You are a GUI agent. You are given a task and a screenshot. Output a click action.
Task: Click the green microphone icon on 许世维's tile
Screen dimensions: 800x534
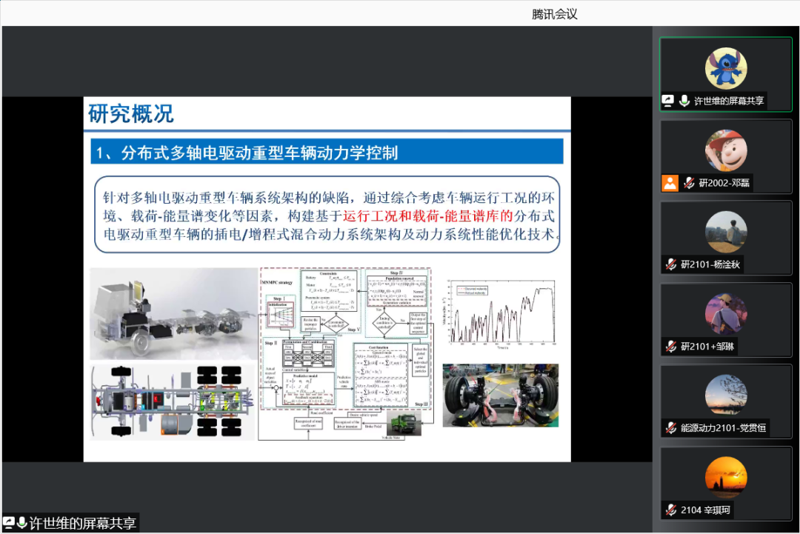684,101
